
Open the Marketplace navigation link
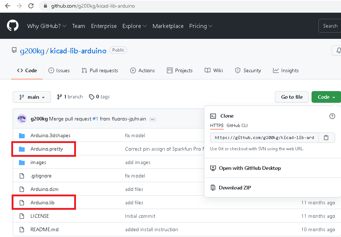[x=168, y=26]
